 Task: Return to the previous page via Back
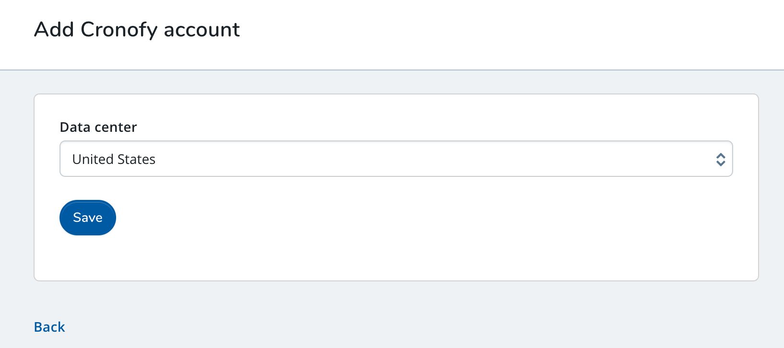pyautogui.click(x=49, y=326)
